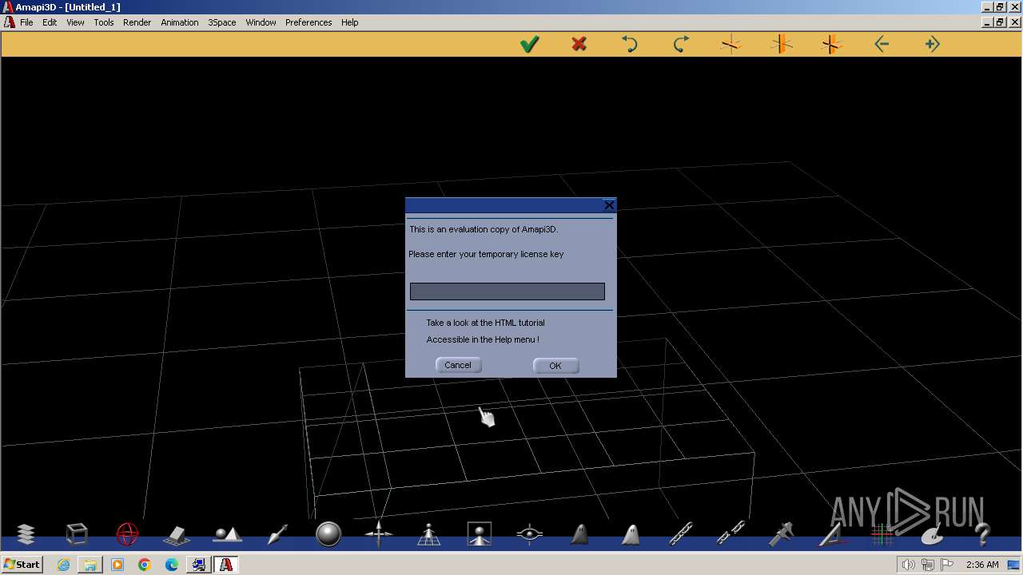Viewport: 1023px width, 575px height.
Task: Open the Help menu
Action: 350,22
